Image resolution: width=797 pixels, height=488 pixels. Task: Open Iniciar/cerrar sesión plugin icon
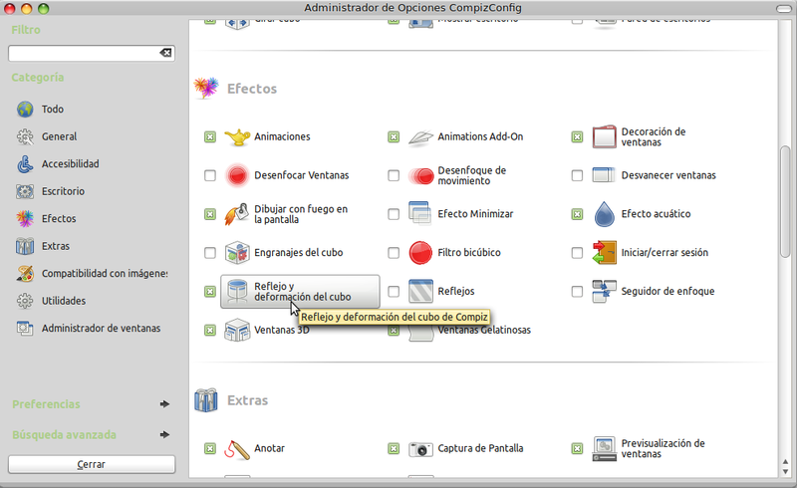coord(606,253)
